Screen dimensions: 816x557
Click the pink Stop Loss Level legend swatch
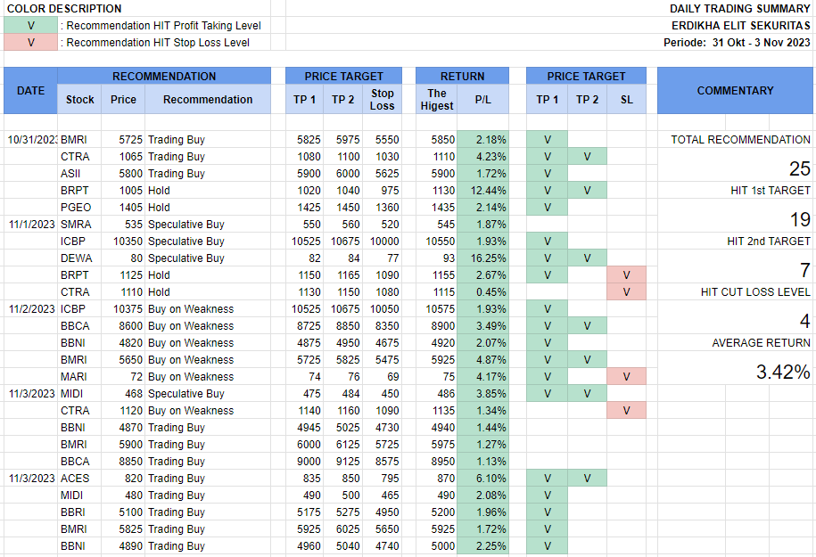click(x=31, y=43)
